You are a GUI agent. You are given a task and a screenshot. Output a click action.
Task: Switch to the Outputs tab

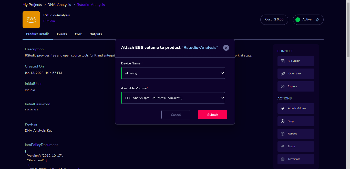pos(96,34)
